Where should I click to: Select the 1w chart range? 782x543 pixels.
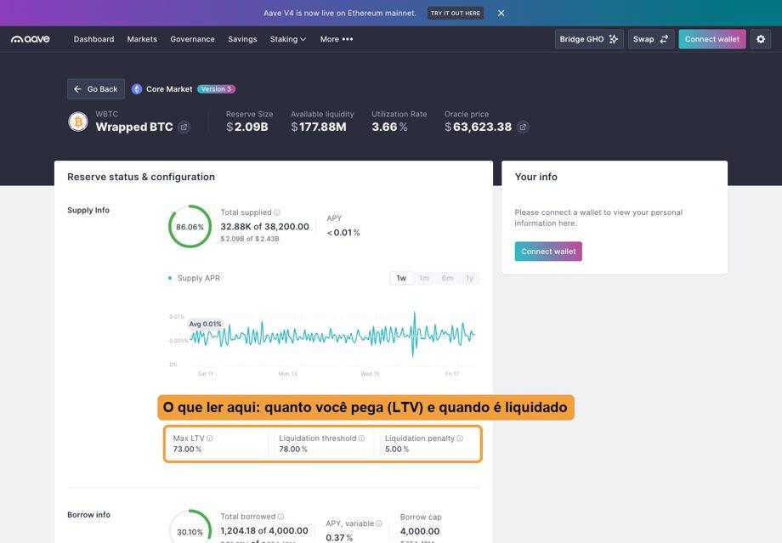click(x=401, y=278)
